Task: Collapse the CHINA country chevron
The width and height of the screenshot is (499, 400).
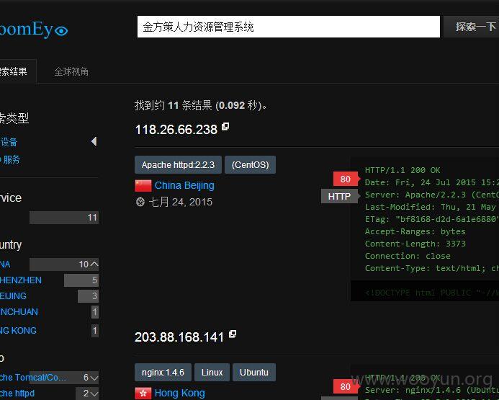Action: pos(94,264)
